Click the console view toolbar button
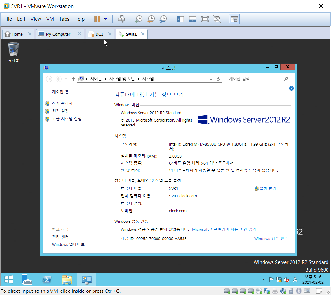 234,19
